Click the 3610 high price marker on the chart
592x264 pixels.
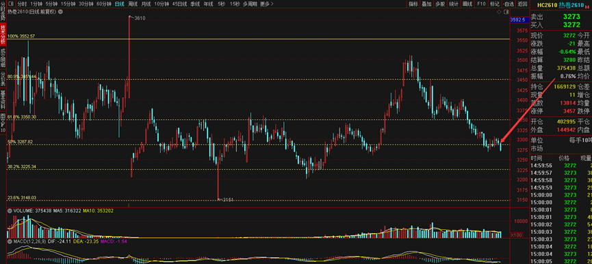coord(140,18)
